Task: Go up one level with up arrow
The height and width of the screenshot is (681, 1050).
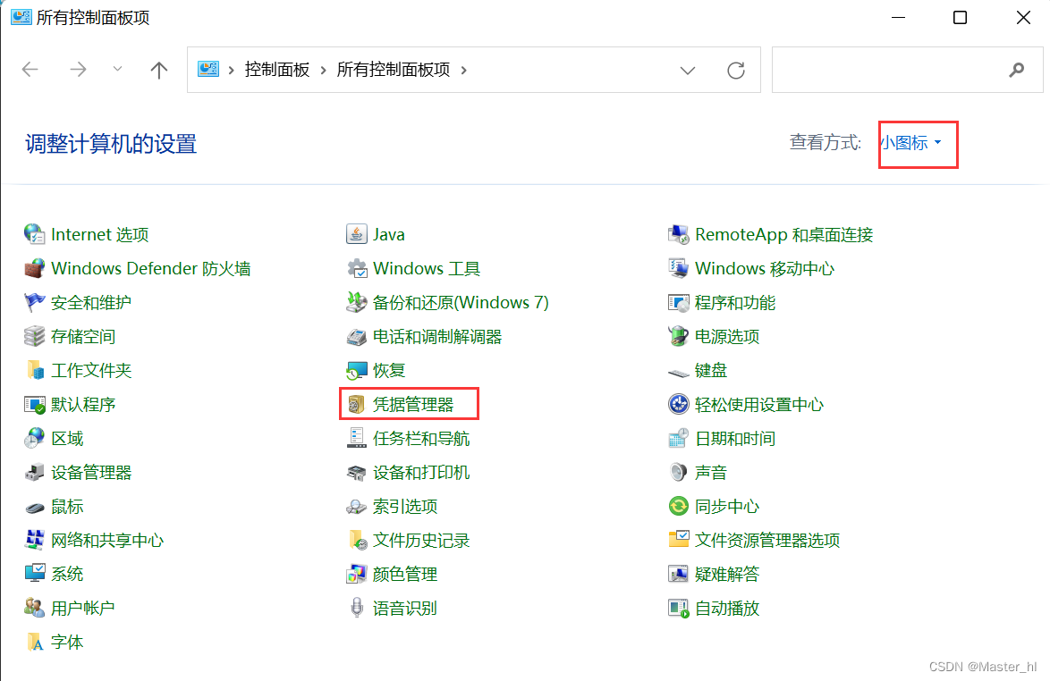Action: 158,70
